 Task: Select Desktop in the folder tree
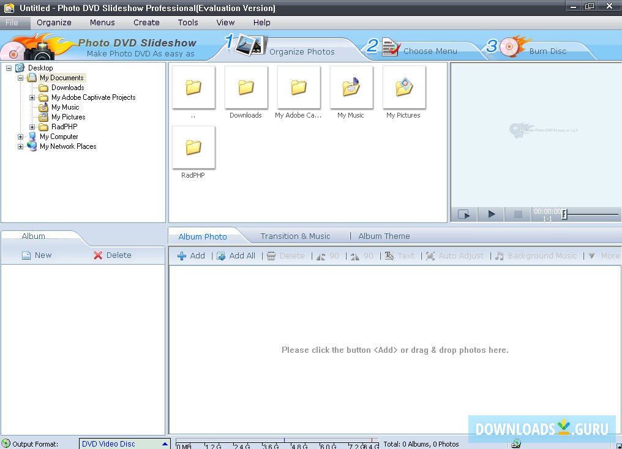40,68
